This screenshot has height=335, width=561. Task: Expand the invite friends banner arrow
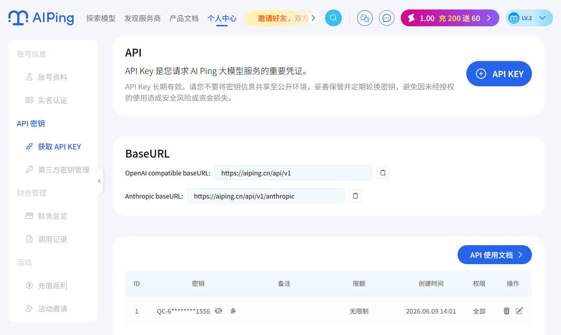(x=313, y=18)
